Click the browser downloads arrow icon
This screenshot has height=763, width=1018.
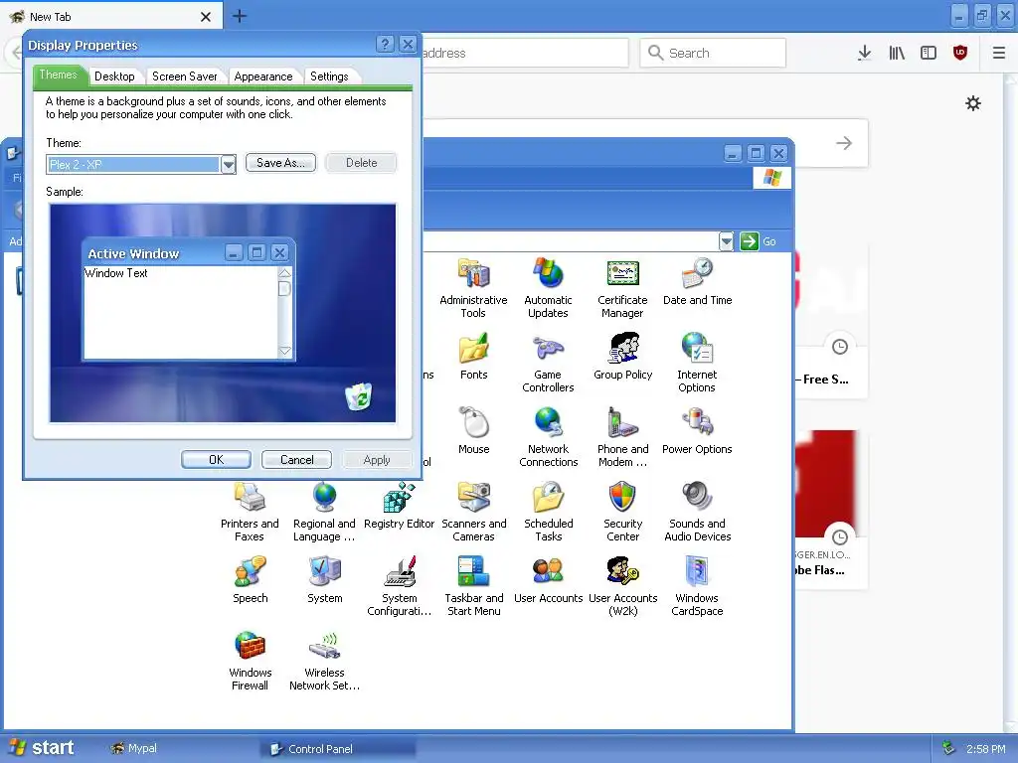[864, 53]
